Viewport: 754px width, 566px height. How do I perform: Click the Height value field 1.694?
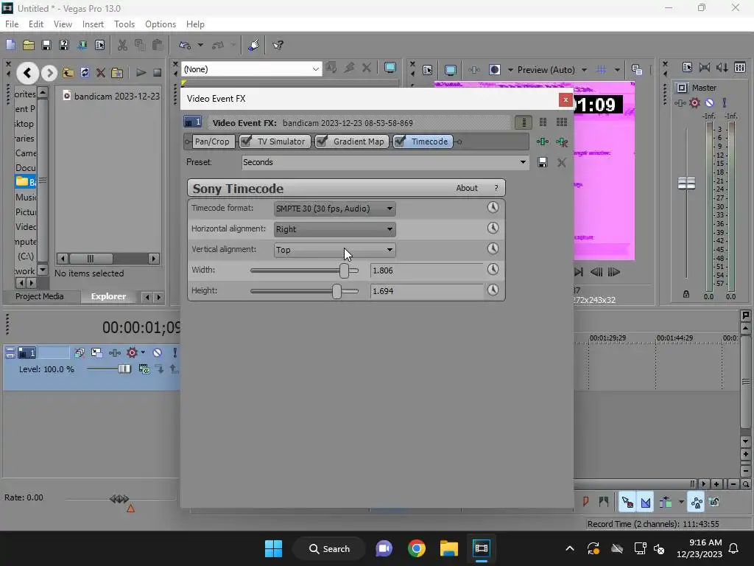click(427, 291)
